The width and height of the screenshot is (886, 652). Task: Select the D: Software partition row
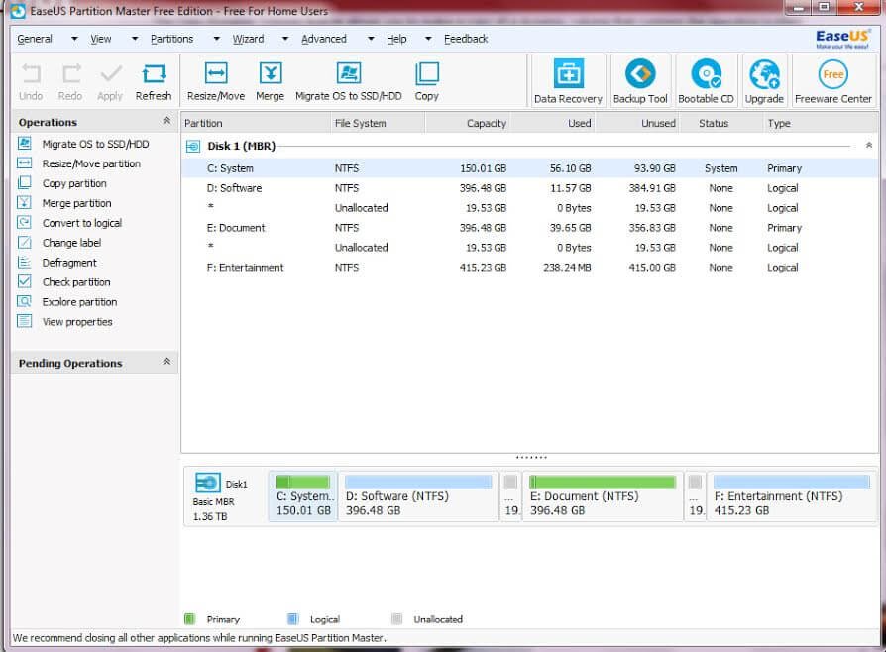529,188
